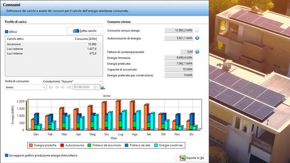
Task: Uncheck the Attiva load profile checkbox
Action: pyautogui.click(x=7, y=32)
